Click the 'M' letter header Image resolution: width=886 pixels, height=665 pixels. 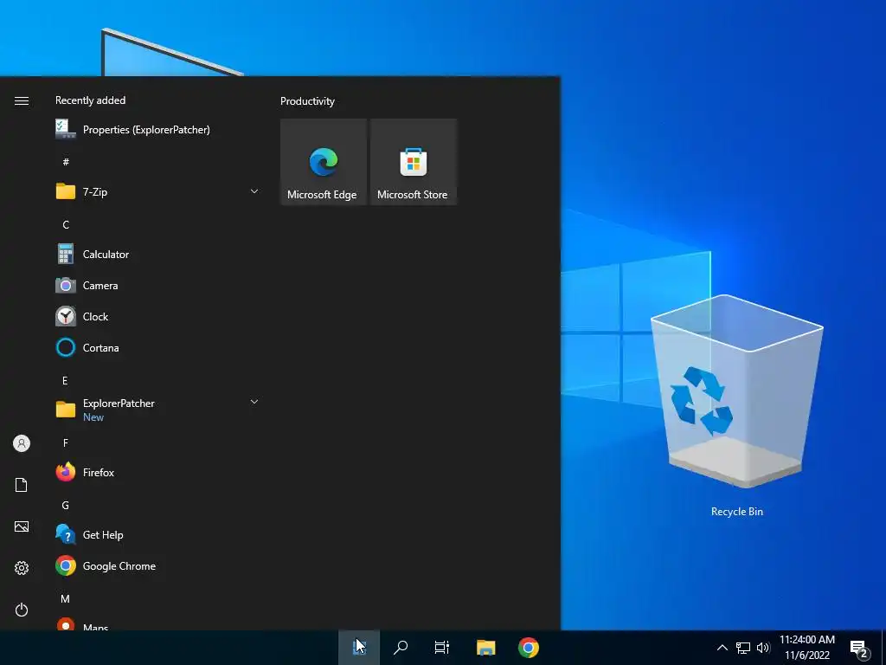point(66,599)
